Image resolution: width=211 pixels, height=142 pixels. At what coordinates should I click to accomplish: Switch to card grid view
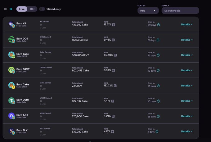pyautogui.click(x=5, y=9)
